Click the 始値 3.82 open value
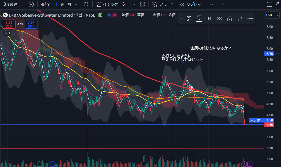Screen dimensions: 281x167 point(129,15)
